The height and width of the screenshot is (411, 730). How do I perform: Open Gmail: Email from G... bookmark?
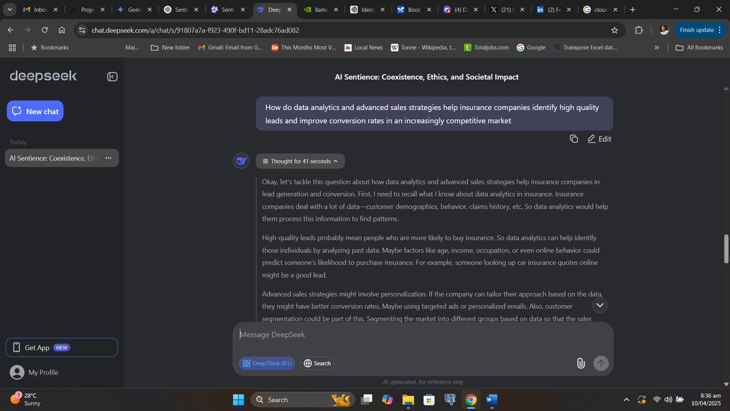coord(230,47)
